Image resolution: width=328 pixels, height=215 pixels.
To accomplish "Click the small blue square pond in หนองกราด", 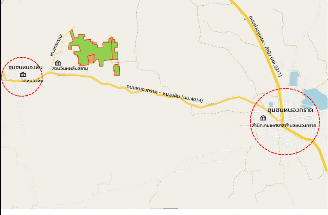I will [271, 105].
